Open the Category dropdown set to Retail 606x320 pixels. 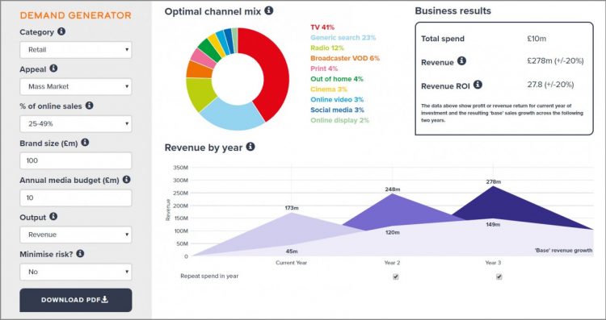76,50
